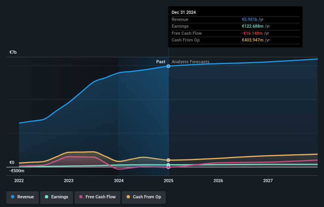324x207 pixels.
Task: Click the Past label on chart
Action: (x=161, y=62)
